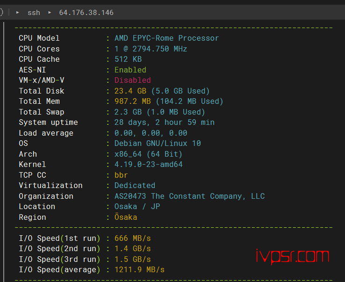The image size is (345, 282).
Task: Click the 64.176.38.146 breadcrumb segment
Action: click(86, 13)
